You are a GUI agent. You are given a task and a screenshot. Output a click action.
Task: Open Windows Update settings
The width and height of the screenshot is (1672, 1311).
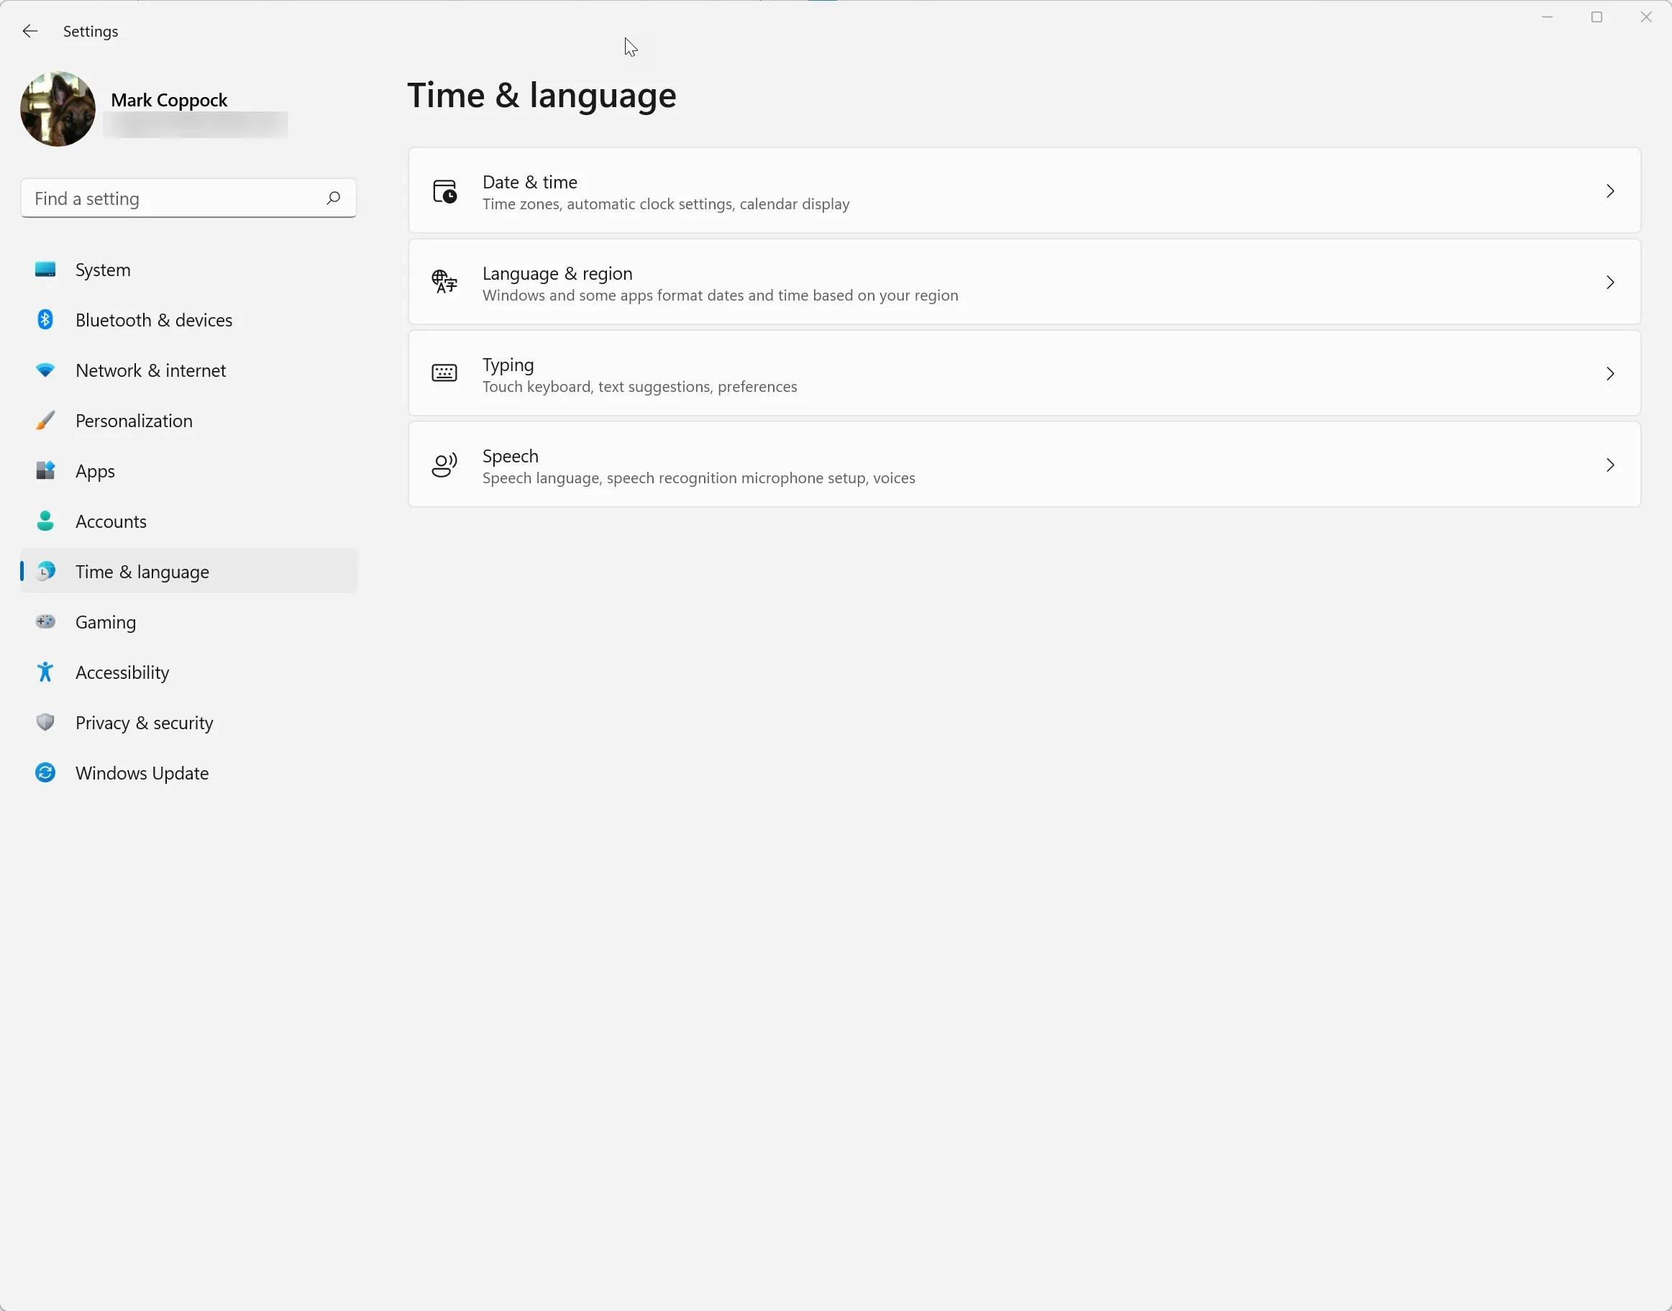[141, 772]
